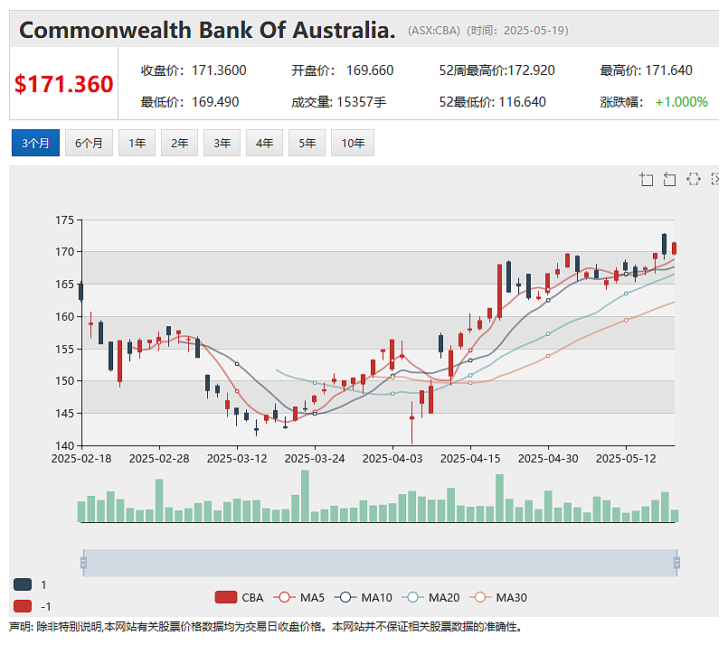Click the 最低价: 169.490 value

pos(190,102)
